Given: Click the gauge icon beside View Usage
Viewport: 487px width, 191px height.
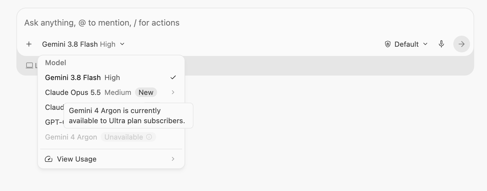Looking at the screenshot, I should point(49,159).
